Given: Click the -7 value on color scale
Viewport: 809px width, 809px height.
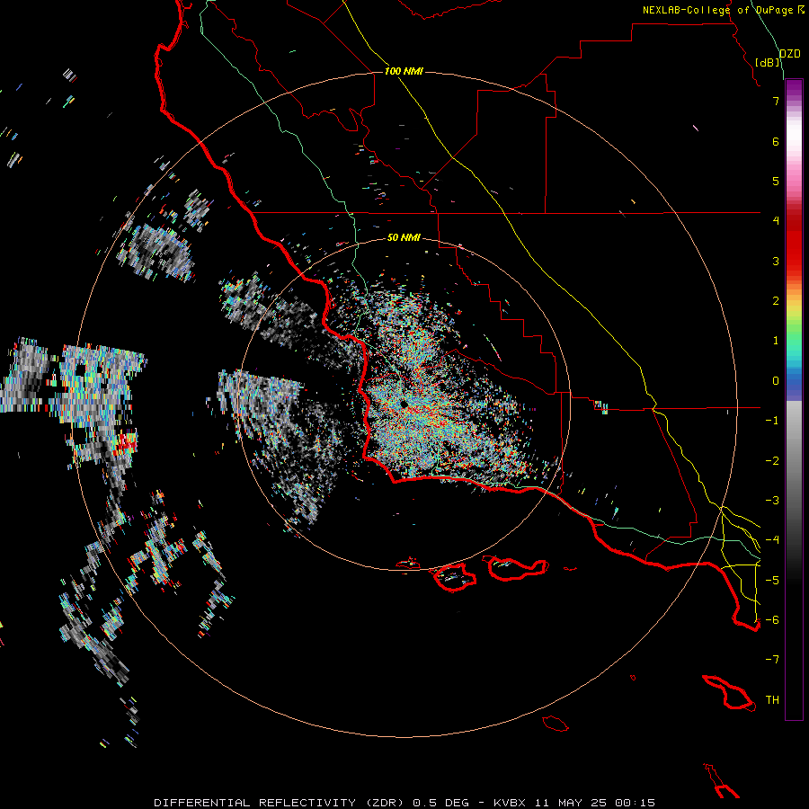Looking at the screenshot, I should [x=772, y=660].
